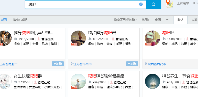Click member count 373/500
198x97 pixels.
point(24,82)
